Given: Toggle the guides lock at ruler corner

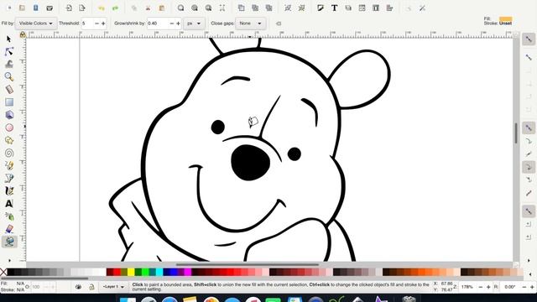Looking at the screenshot, I should pos(23,34).
